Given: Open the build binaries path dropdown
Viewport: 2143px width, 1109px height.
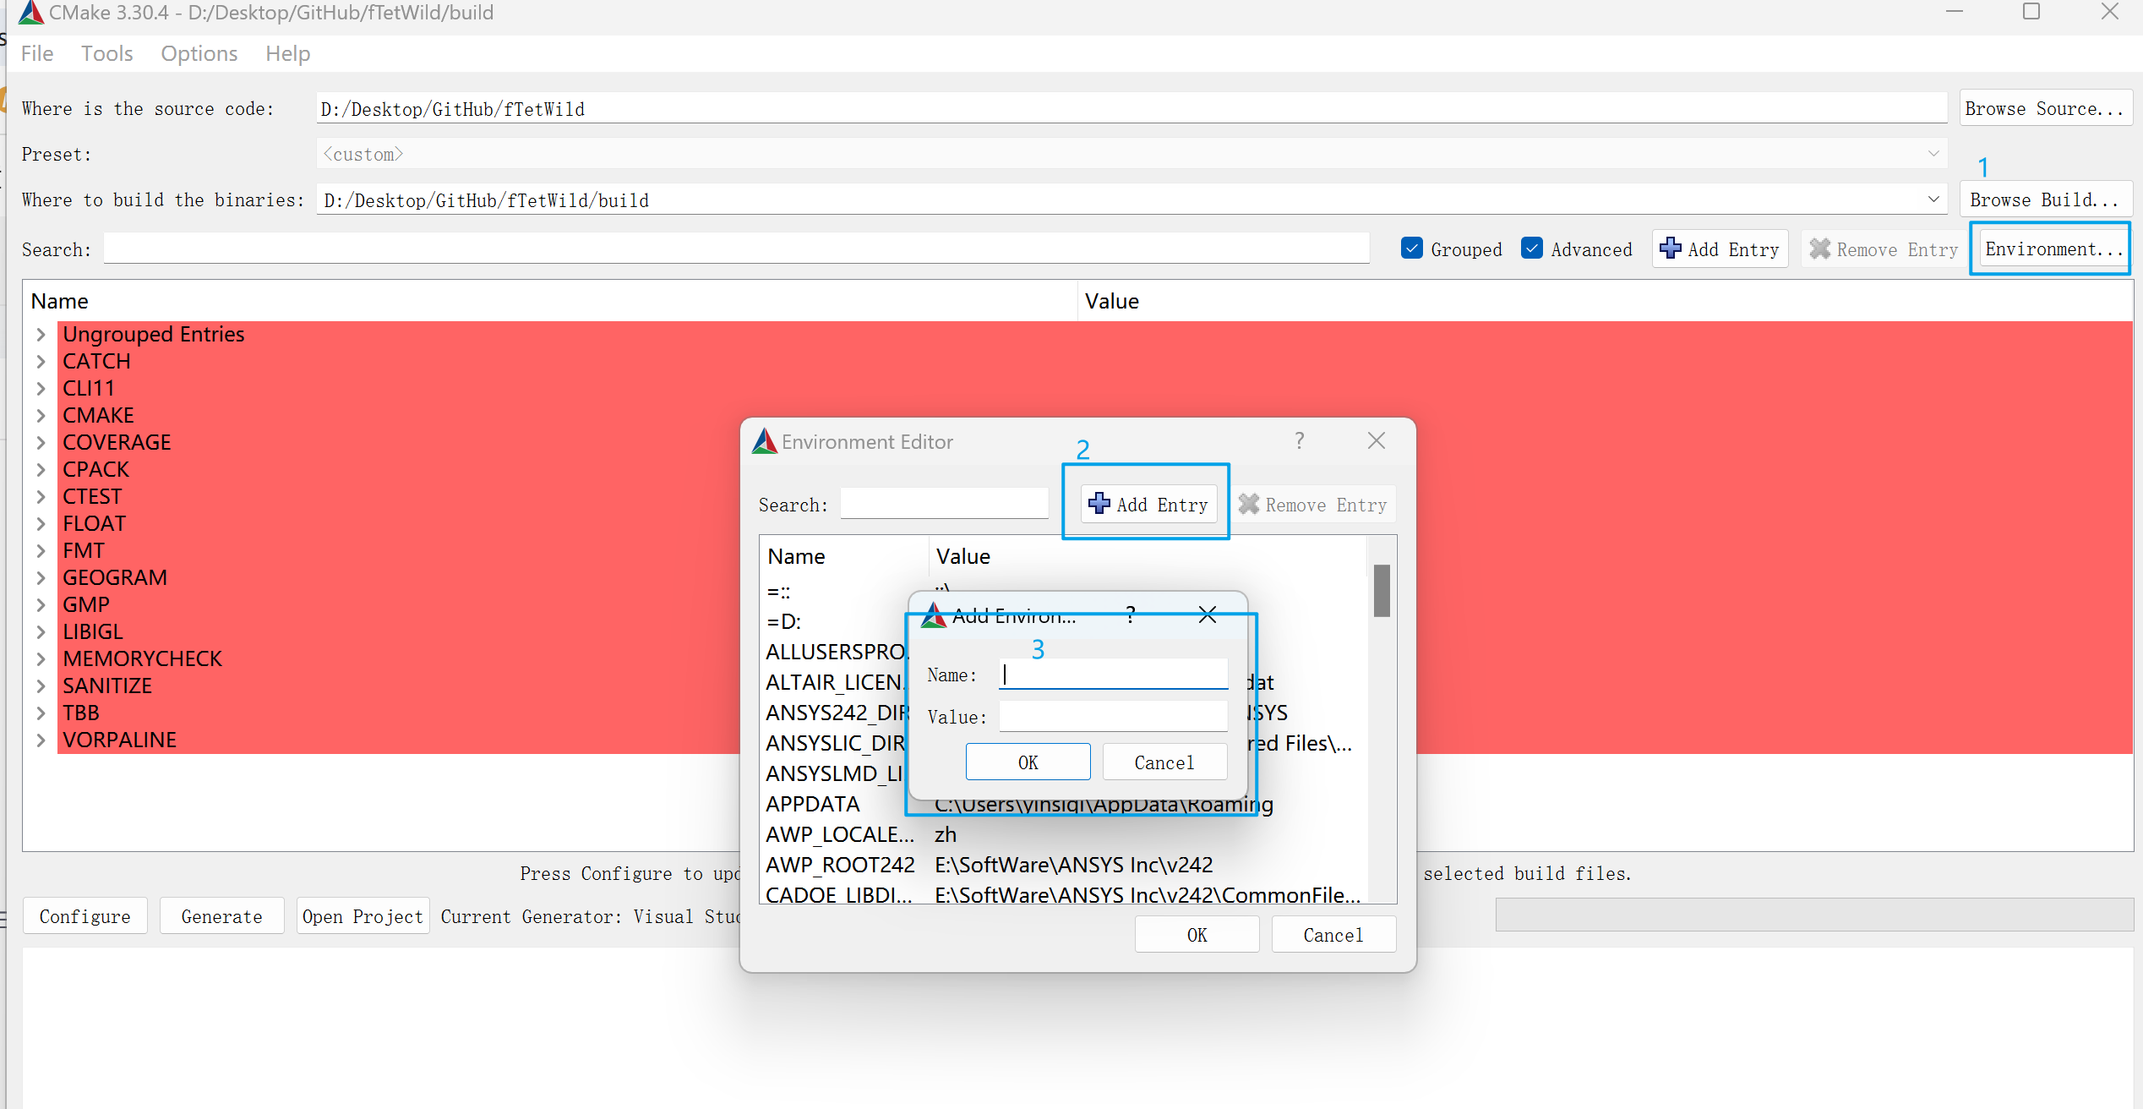Looking at the screenshot, I should pyautogui.click(x=1933, y=199).
